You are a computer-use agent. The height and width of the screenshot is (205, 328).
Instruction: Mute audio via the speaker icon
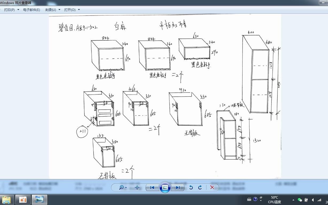tap(313, 200)
